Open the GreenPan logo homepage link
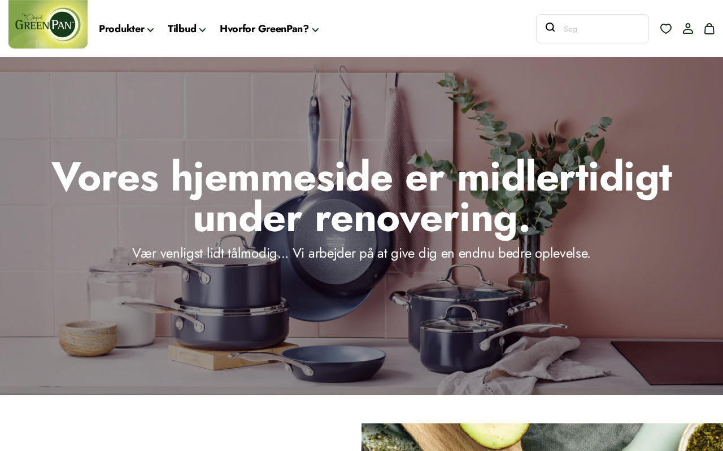 tap(48, 24)
